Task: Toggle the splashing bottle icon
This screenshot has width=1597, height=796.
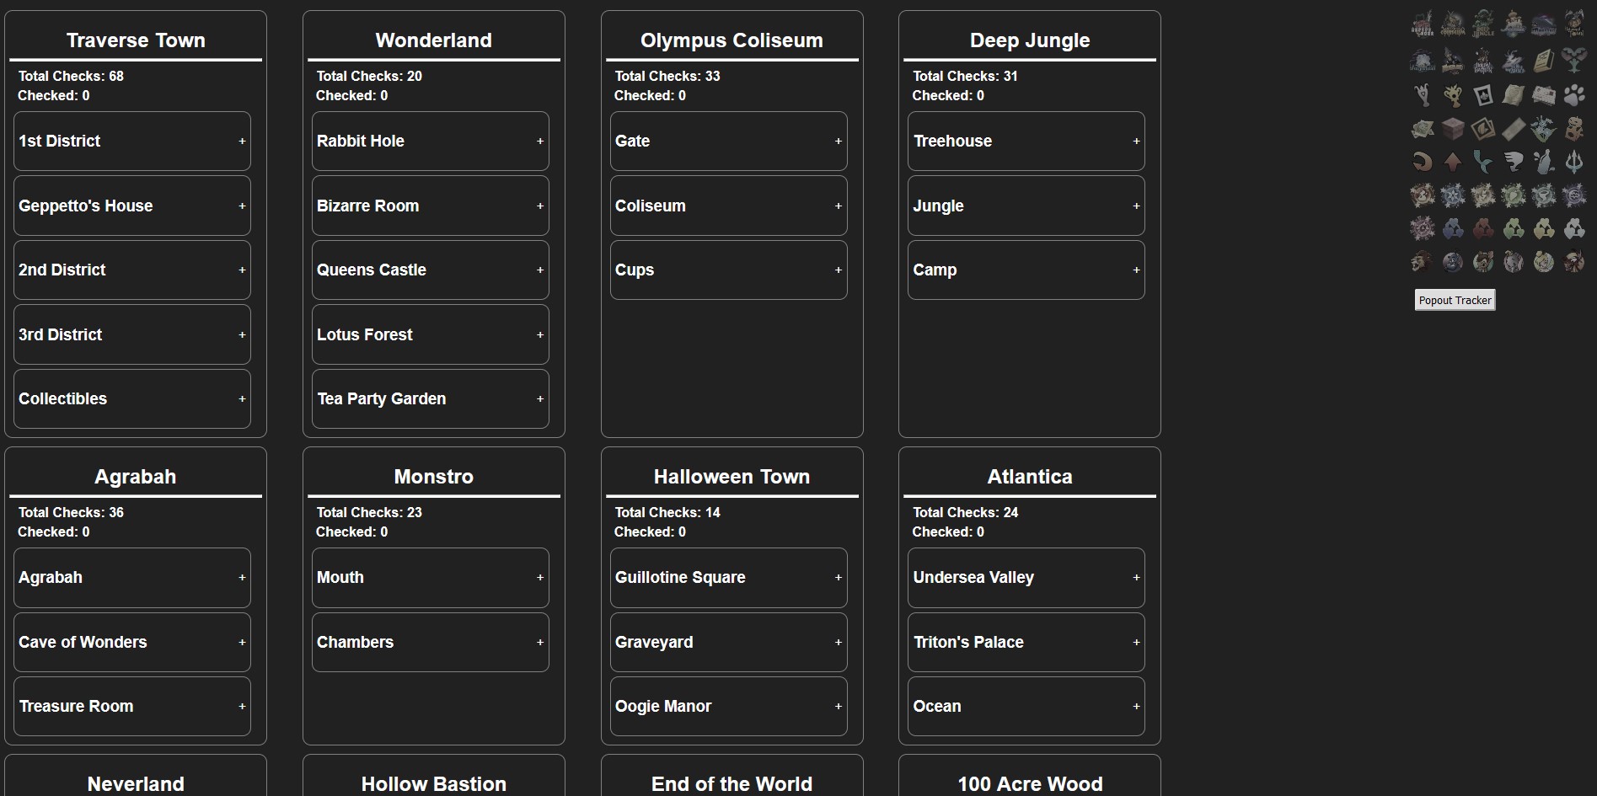Action: pos(1544,162)
